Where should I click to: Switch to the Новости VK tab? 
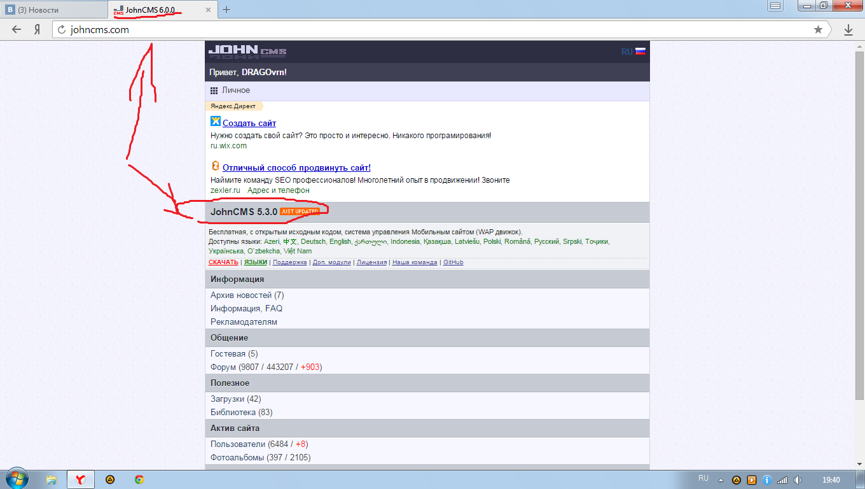tap(53, 10)
